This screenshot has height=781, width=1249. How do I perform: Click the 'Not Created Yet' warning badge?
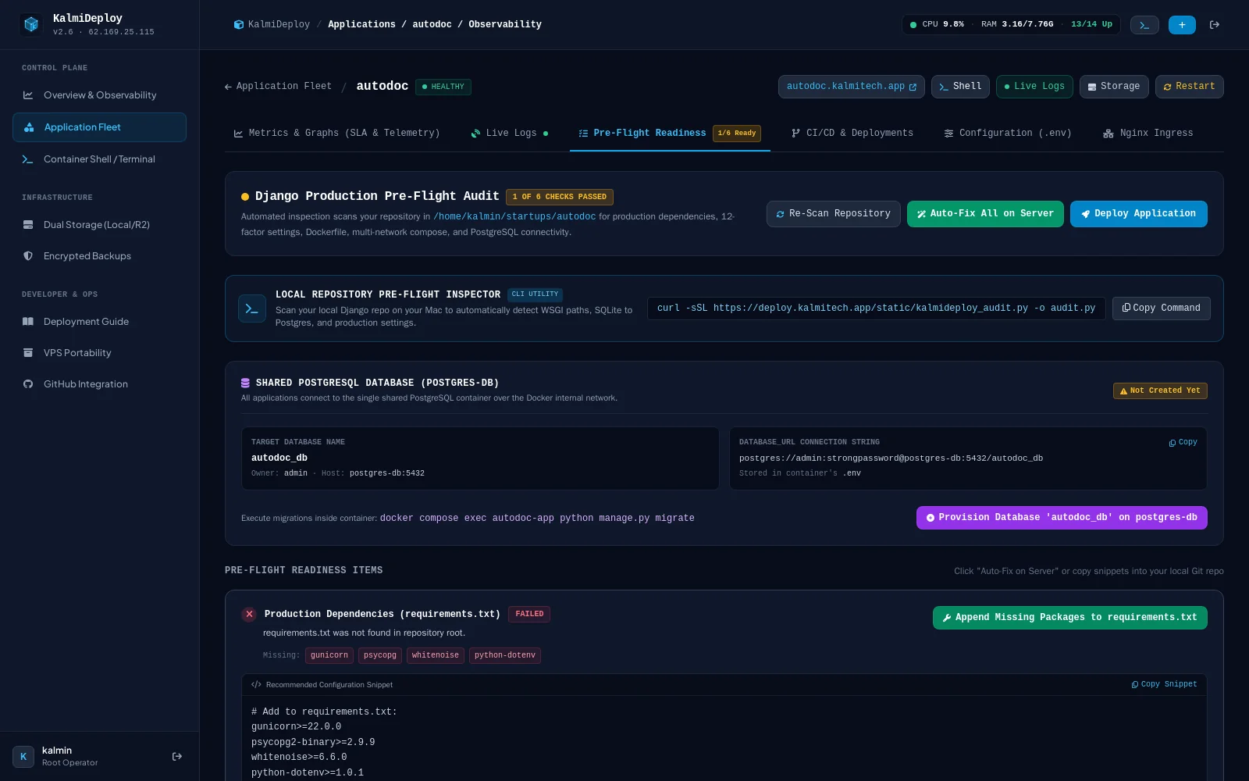1160,391
